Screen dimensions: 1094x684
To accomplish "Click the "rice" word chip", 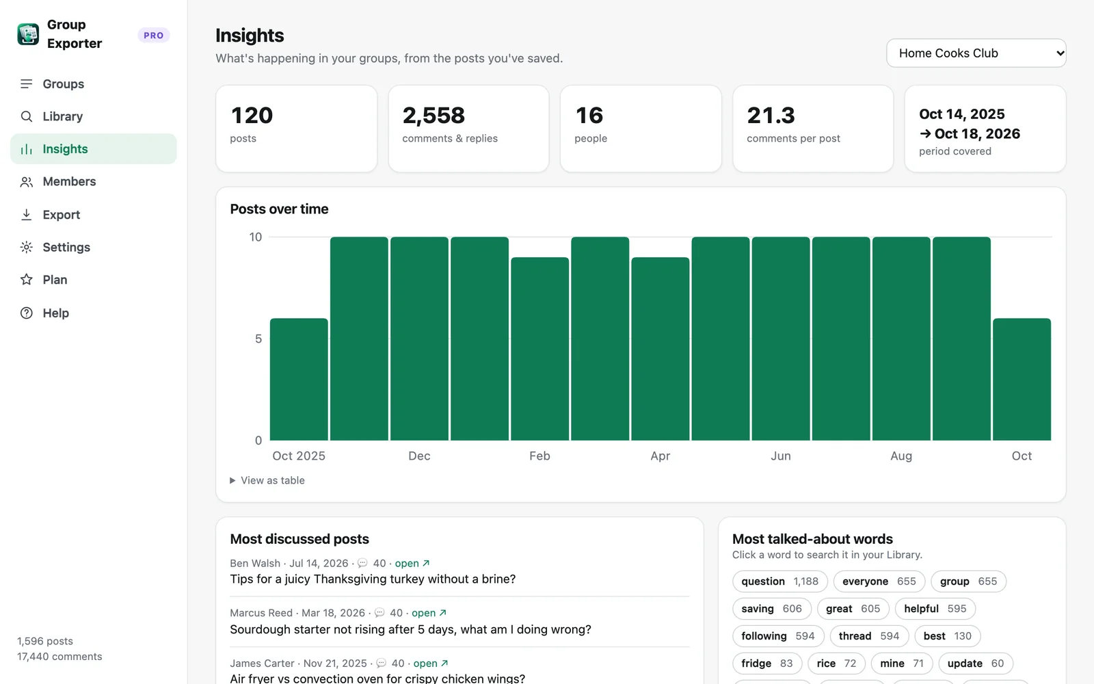I will point(837,663).
